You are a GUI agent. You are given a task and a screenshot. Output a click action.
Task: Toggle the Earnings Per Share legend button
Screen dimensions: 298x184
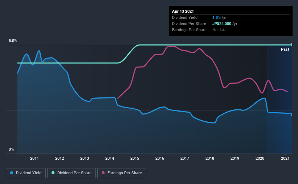(122, 173)
